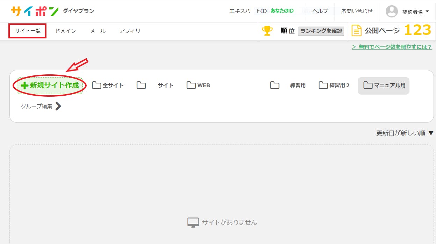Open the 更新日が新しい順 sort dropdown
Viewport: 436px width, 244px height.
(x=405, y=133)
